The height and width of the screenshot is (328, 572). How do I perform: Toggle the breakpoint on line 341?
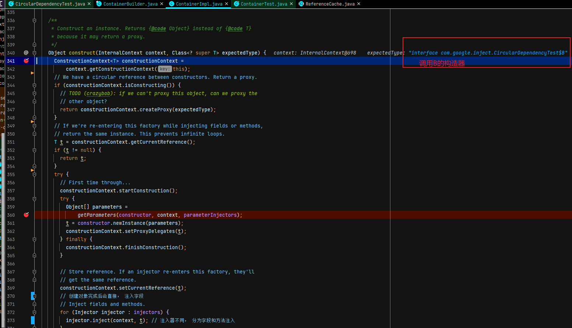(x=26, y=61)
